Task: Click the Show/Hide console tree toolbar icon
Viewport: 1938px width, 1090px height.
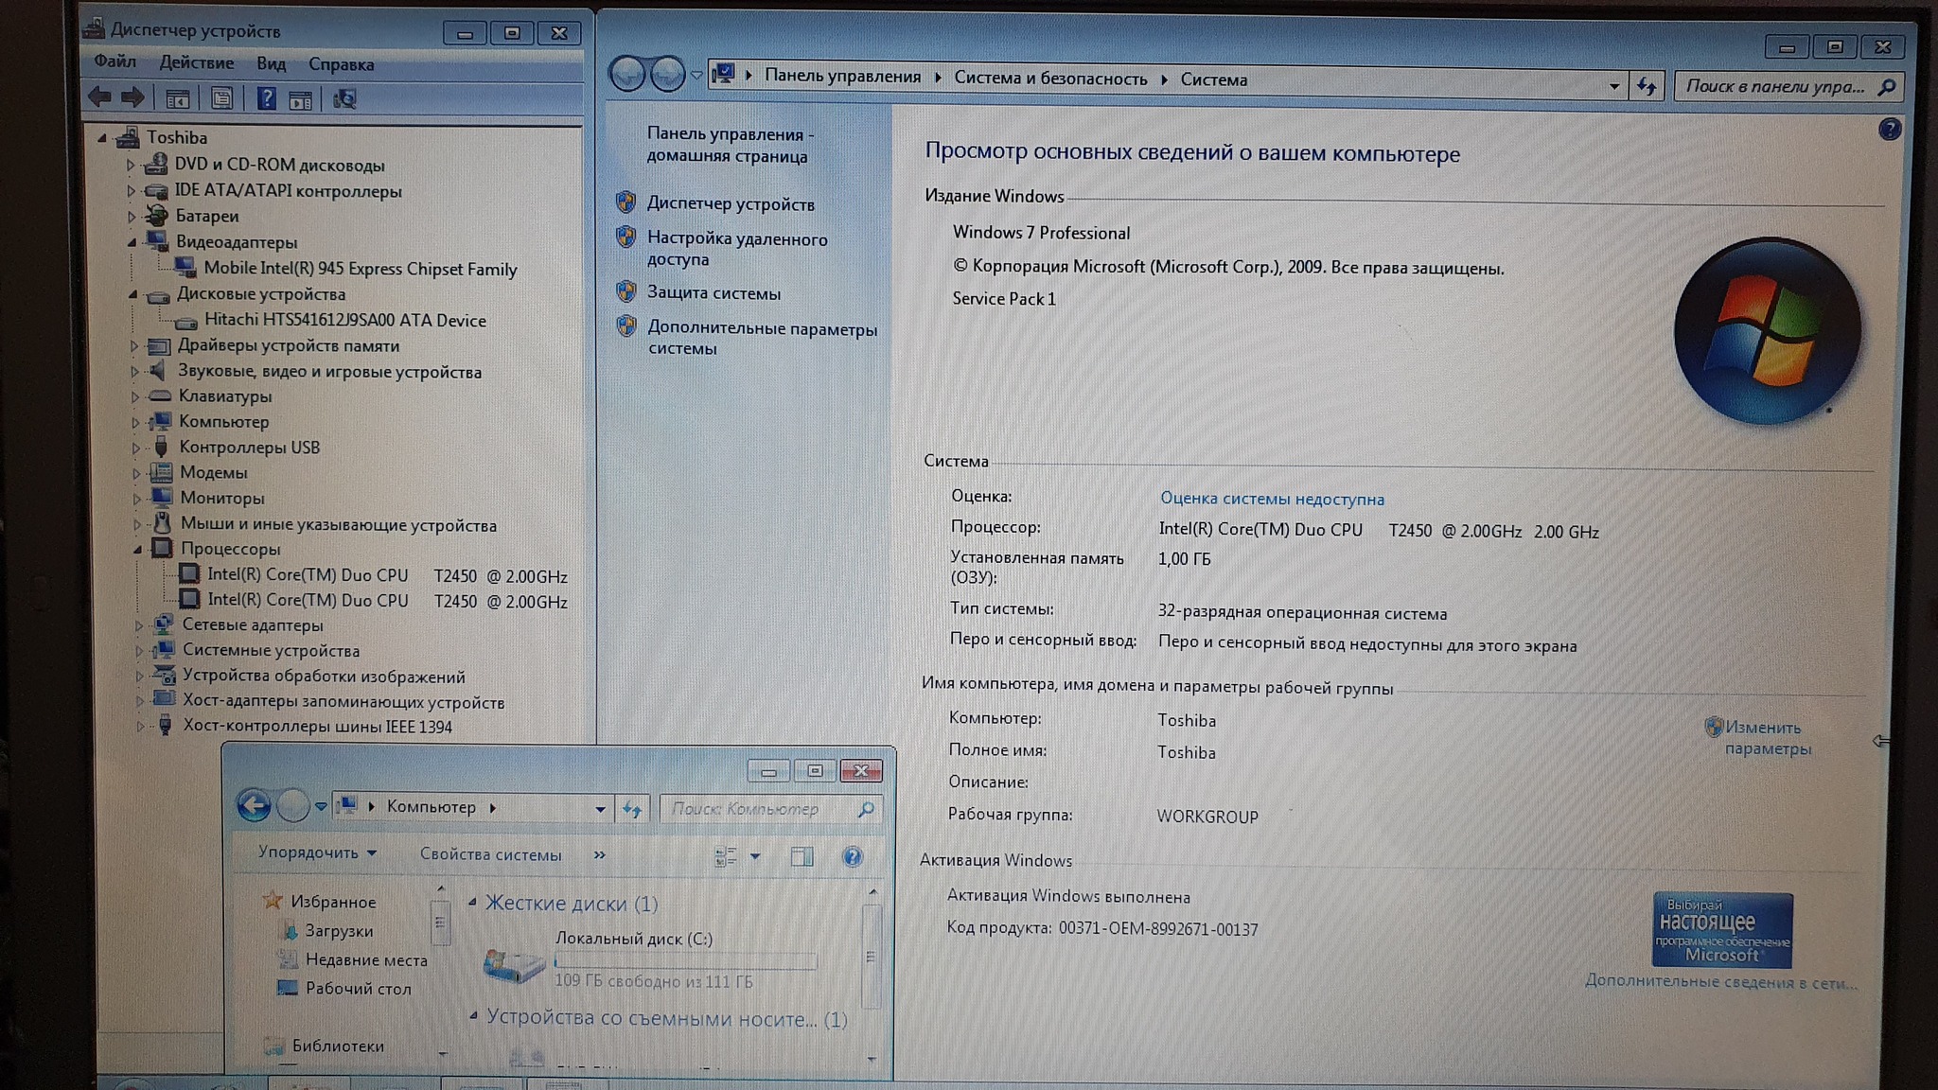Action: [x=177, y=98]
